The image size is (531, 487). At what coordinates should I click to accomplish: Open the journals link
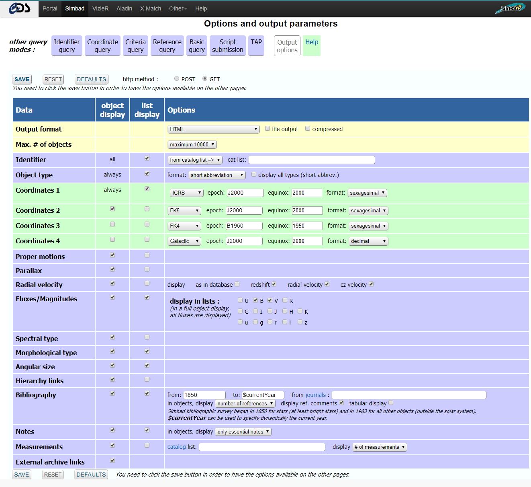[316, 395]
